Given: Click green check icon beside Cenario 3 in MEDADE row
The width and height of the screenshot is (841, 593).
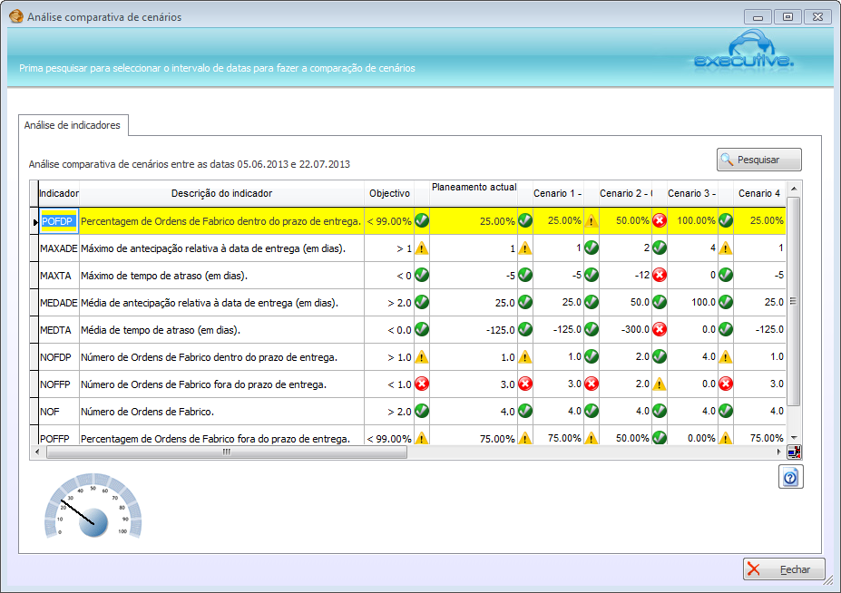Looking at the screenshot, I should tap(726, 302).
